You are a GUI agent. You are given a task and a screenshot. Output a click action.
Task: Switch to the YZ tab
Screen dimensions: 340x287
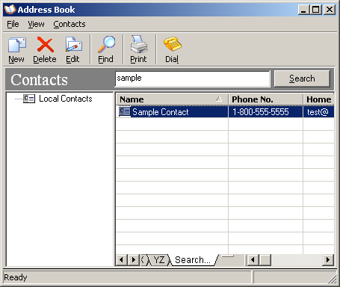(x=159, y=260)
